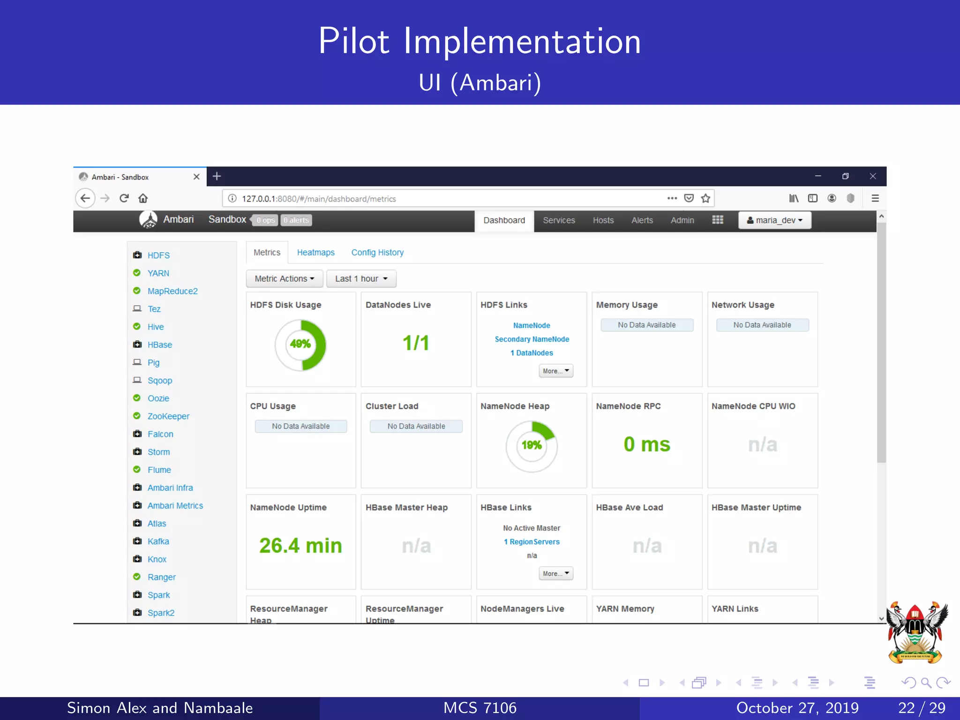The height and width of the screenshot is (720, 960).
Task: Open the Services navigation item
Action: point(559,220)
